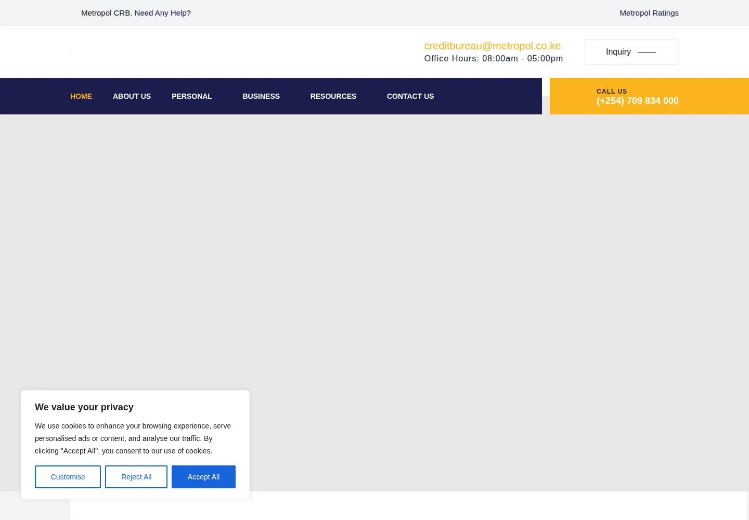Call the (+254) 709 834 000 number
Screen dimensions: 749x520
tap(637, 101)
